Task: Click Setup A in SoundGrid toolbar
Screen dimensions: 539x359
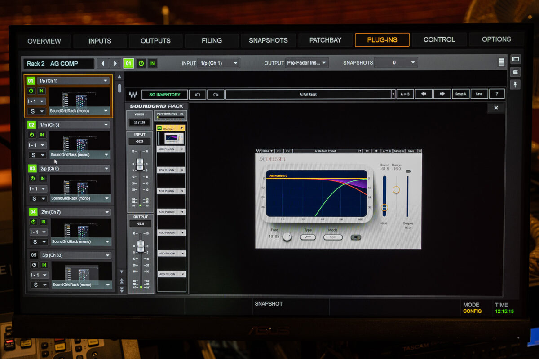Action: (460, 94)
